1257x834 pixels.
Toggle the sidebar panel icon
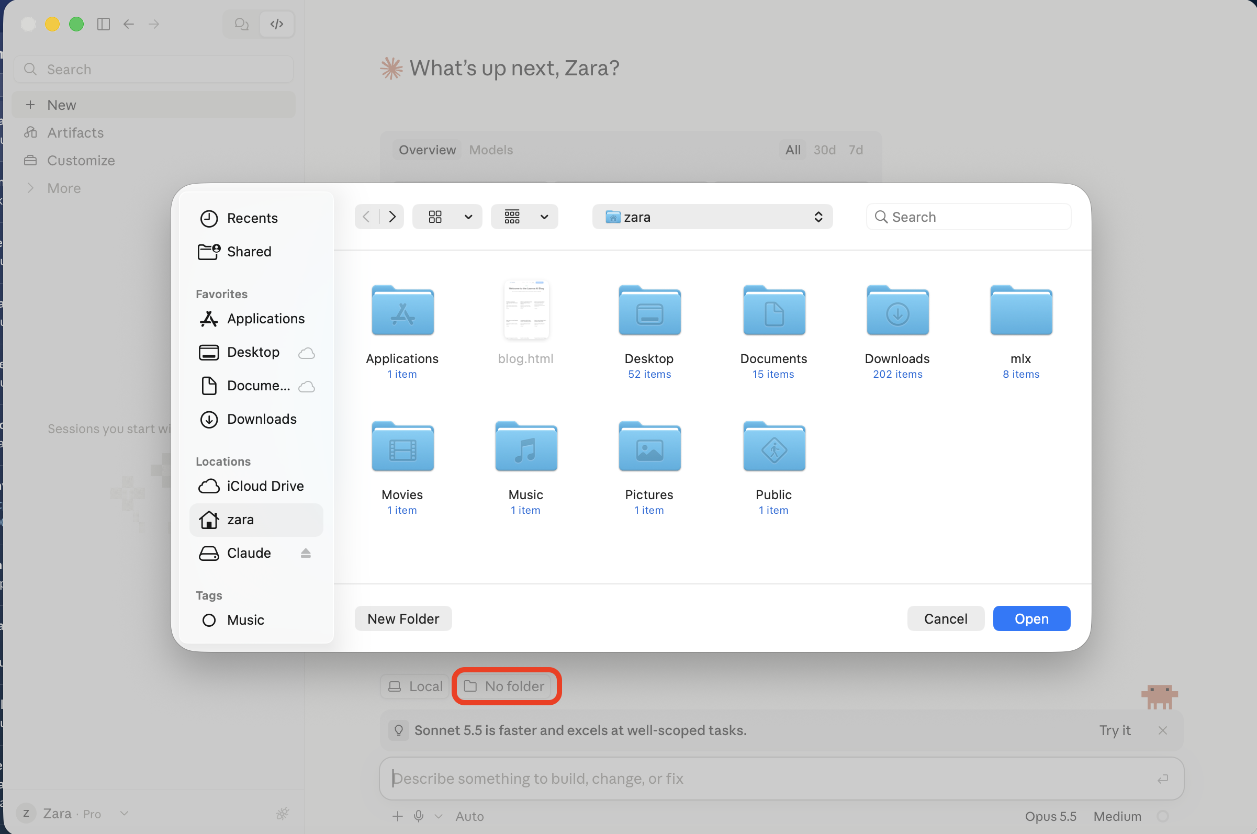[103, 24]
